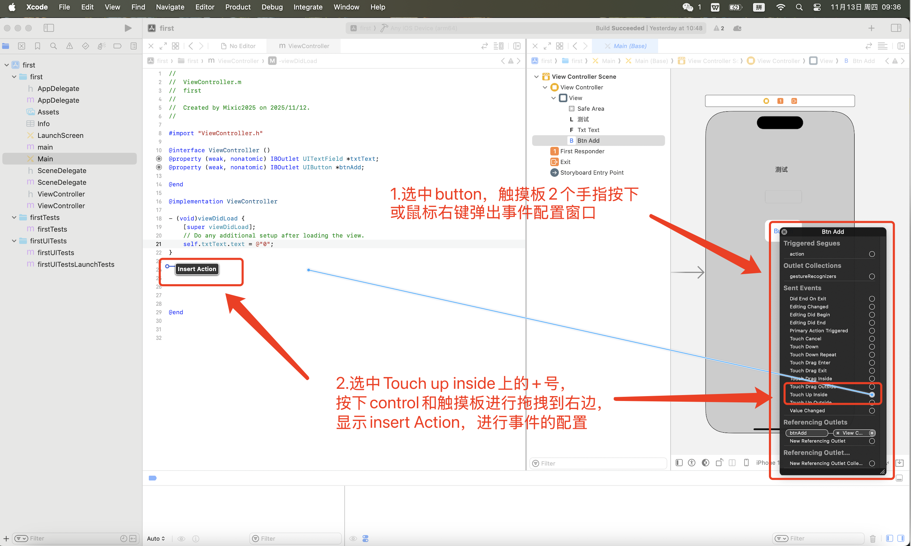The image size is (911, 546).
Task: Open the Product menu
Action: coord(238,7)
